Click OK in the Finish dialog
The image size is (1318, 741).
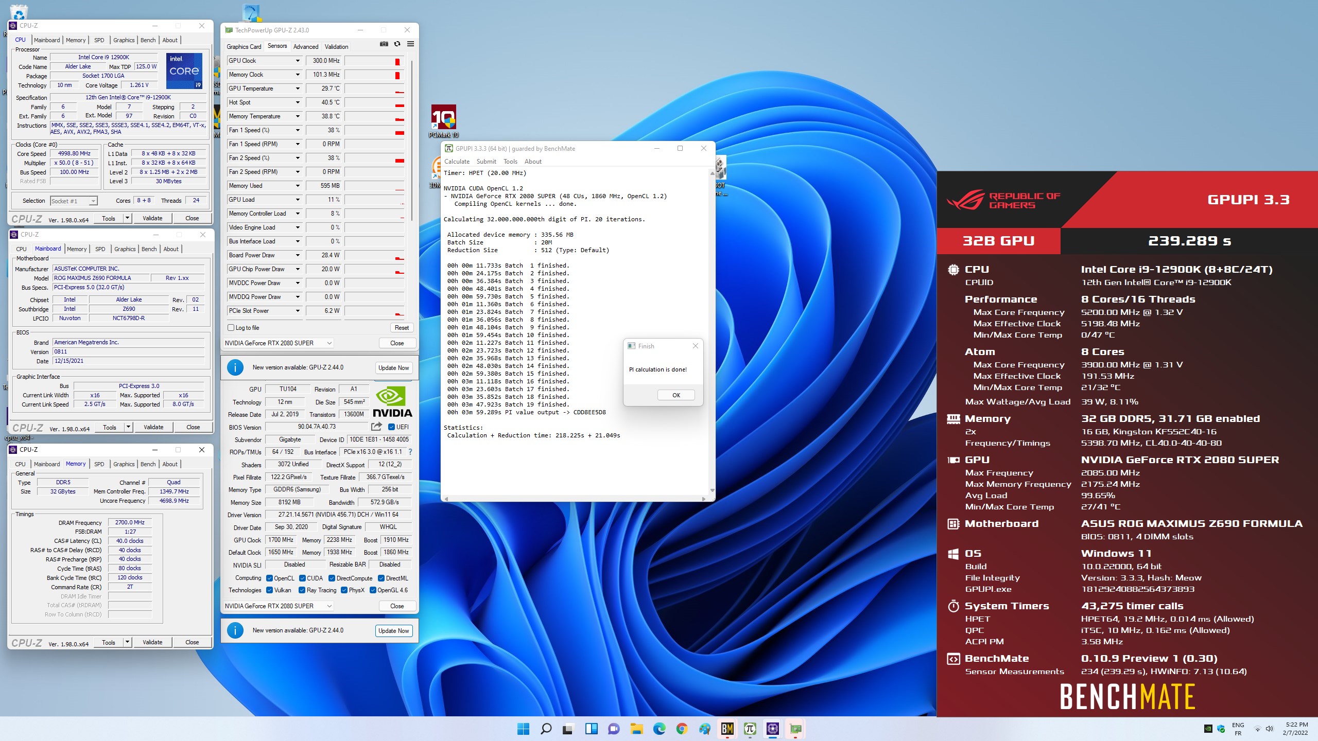tap(676, 395)
